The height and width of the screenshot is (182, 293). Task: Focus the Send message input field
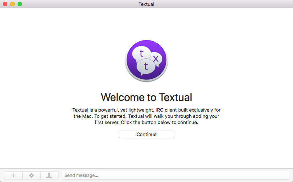tap(176, 175)
